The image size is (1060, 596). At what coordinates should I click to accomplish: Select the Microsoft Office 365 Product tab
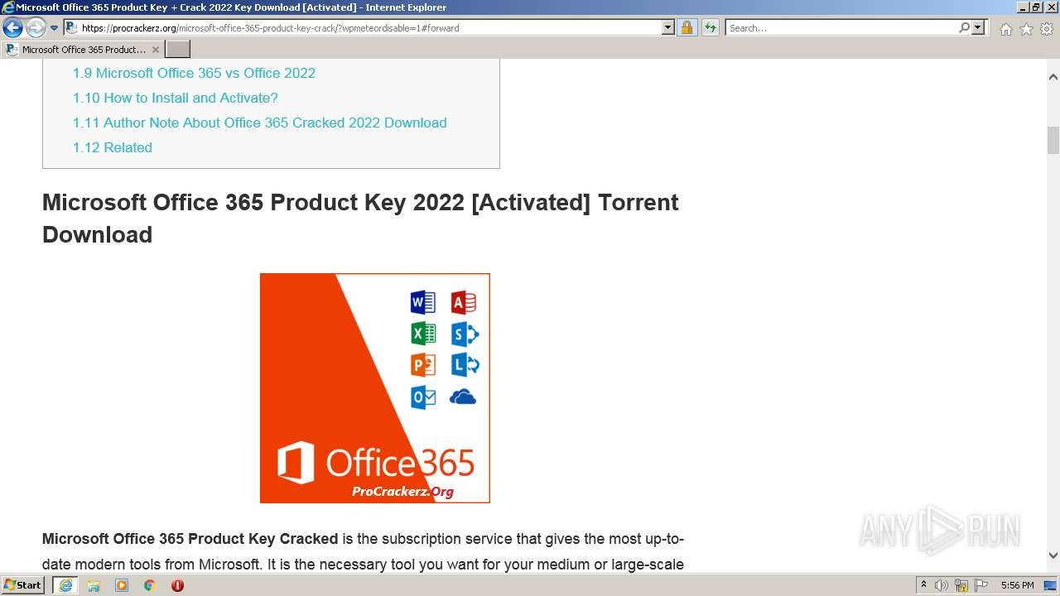pyautogui.click(x=83, y=50)
